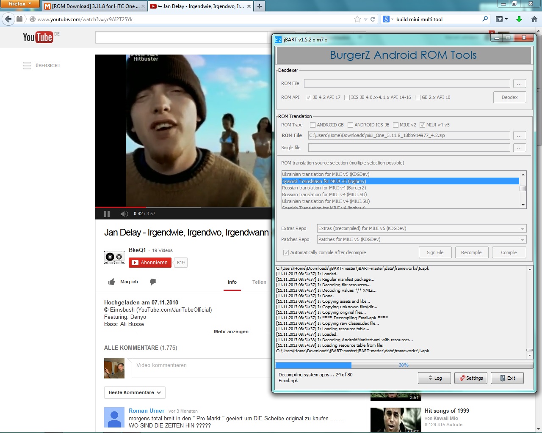Click the YouTube search field
542x433 pixels.
(182, 38)
